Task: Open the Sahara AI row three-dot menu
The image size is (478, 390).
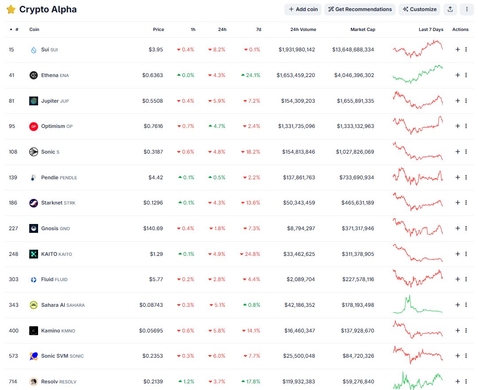Action: [466, 305]
